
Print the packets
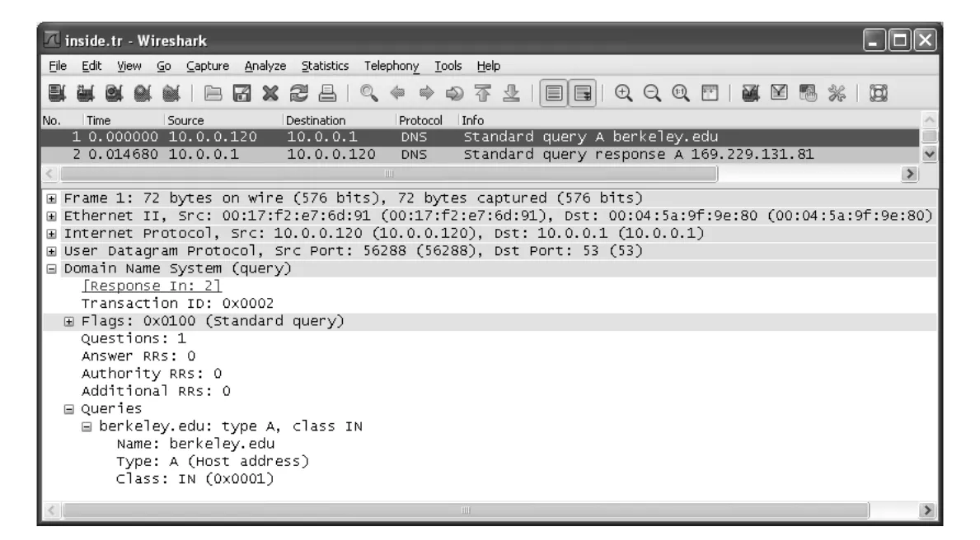327,93
